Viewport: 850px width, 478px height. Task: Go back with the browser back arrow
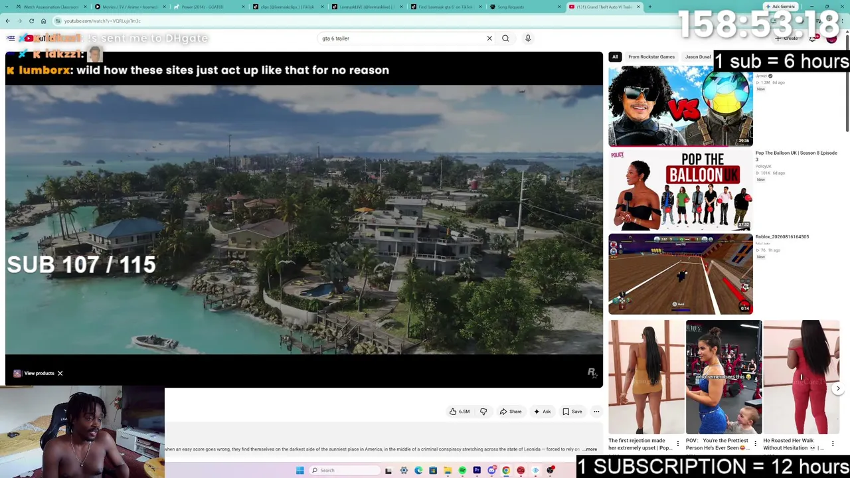7,21
